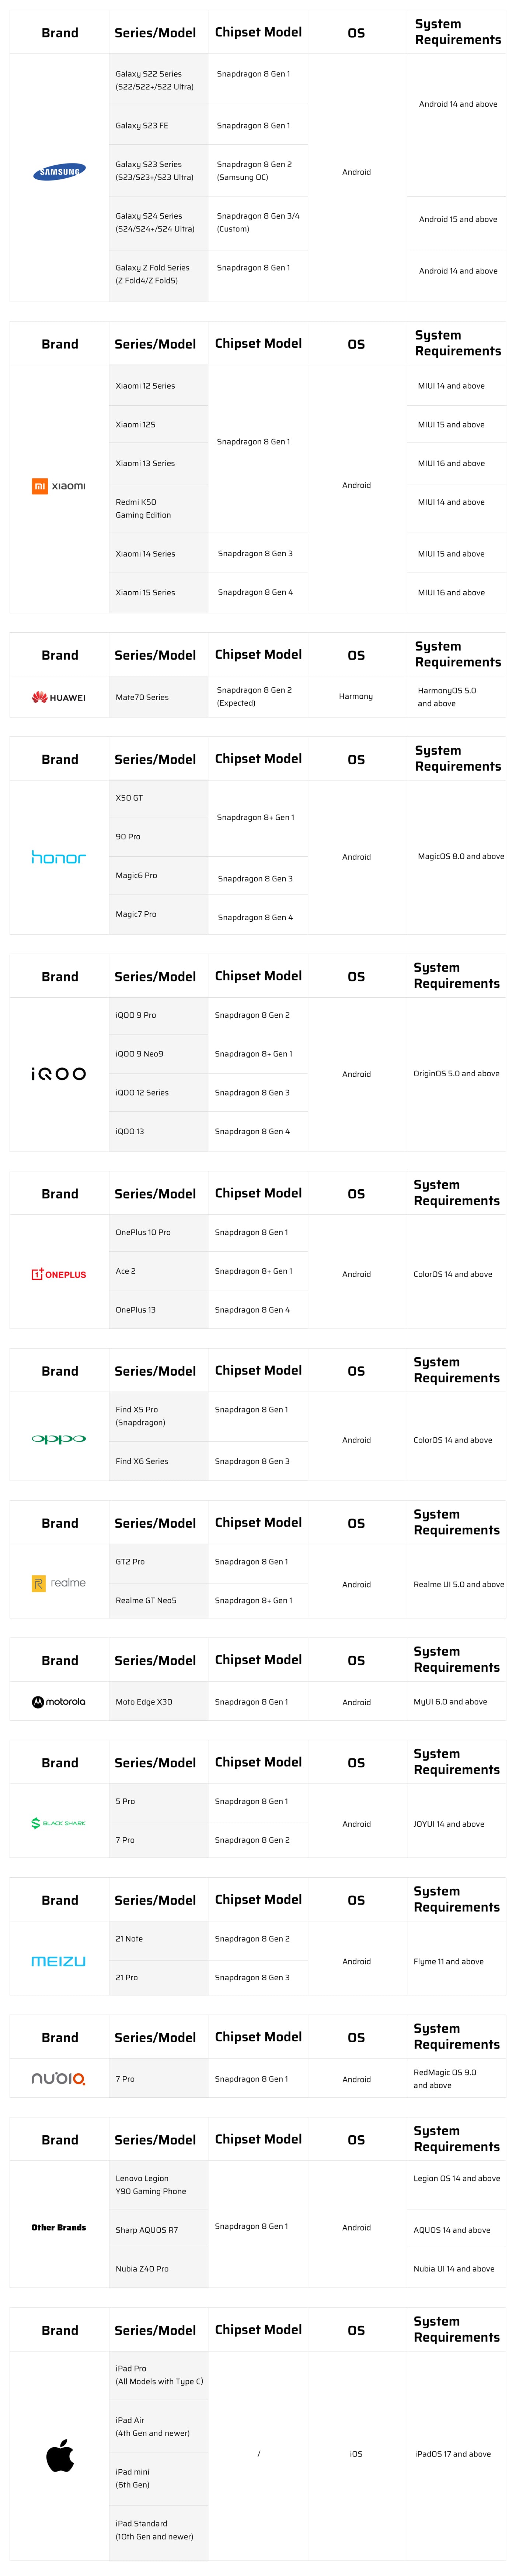Click the Samsung brand logo
Image resolution: width=516 pixels, height=2576 pixels.
coord(60,172)
